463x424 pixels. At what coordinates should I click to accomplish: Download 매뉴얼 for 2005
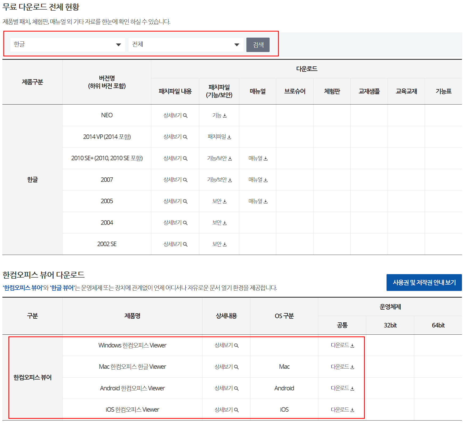tap(258, 201)
